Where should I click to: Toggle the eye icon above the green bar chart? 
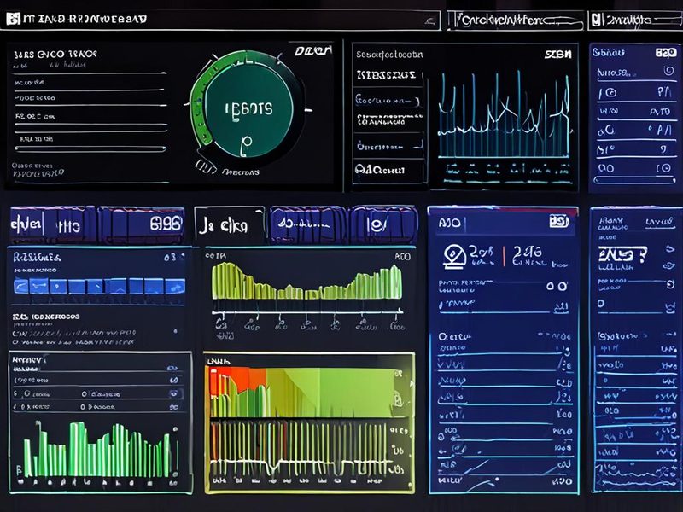[174, 393]
